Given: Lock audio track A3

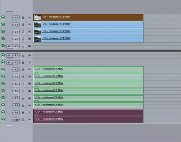Looking at the screenshot, I should click(23, 70).
